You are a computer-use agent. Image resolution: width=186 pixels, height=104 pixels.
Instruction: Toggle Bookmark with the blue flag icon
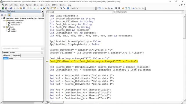[133, 8]
